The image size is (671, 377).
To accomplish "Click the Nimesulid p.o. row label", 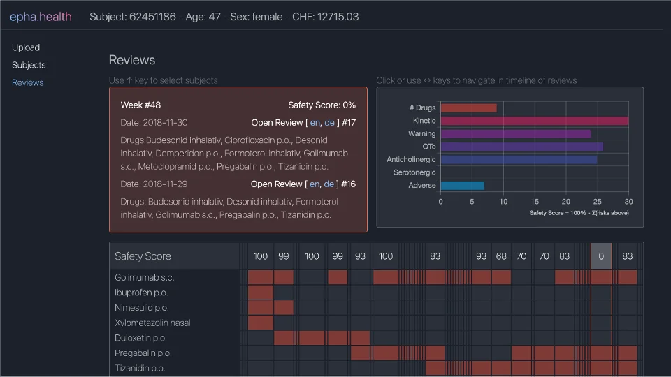I will (x=142, y=308).
